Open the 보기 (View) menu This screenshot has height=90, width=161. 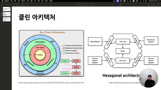coord(35,1)
